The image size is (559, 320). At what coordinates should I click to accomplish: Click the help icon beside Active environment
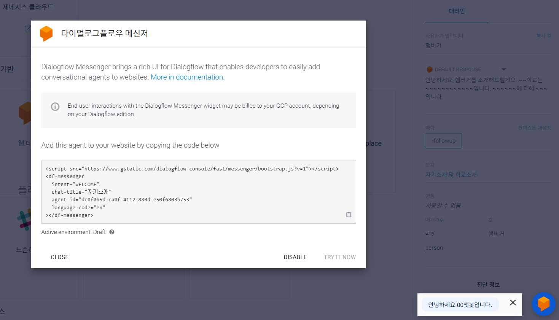coord(112,232)
